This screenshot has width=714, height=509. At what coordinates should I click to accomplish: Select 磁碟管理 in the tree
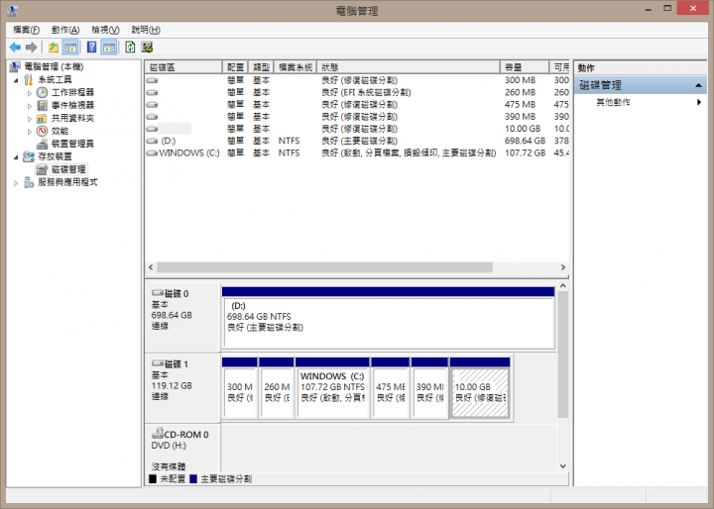(x=68, y=169)
